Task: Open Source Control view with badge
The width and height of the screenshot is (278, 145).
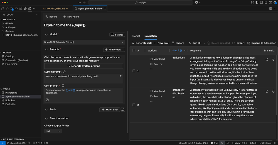Action: [12, 9]
